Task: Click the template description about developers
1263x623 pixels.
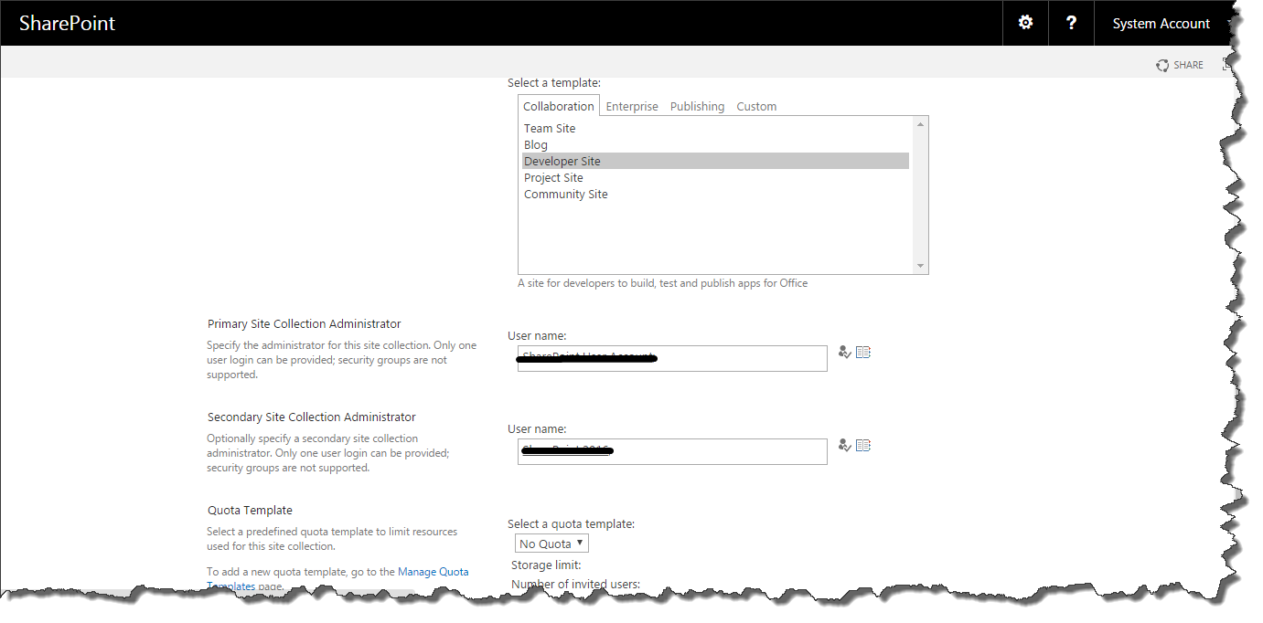Action: (663, 283)
